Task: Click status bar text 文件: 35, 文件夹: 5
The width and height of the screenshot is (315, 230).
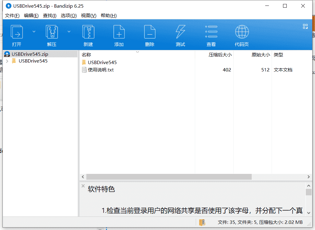Action: point(237,222)
